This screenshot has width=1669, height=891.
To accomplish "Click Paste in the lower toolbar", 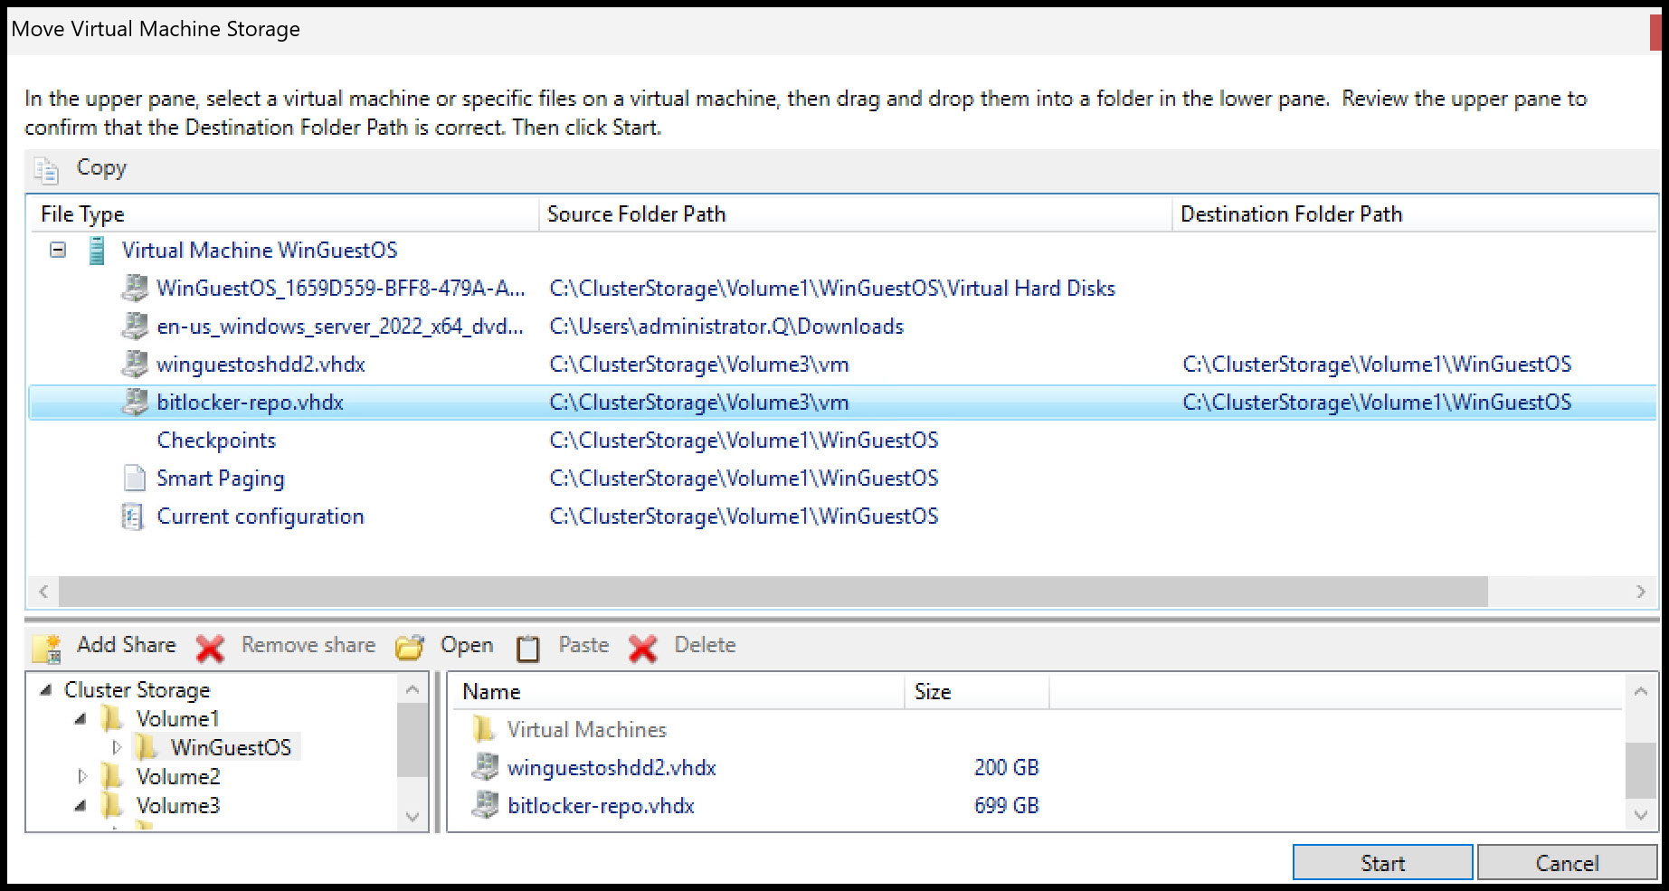I will [x=583, y=645].
